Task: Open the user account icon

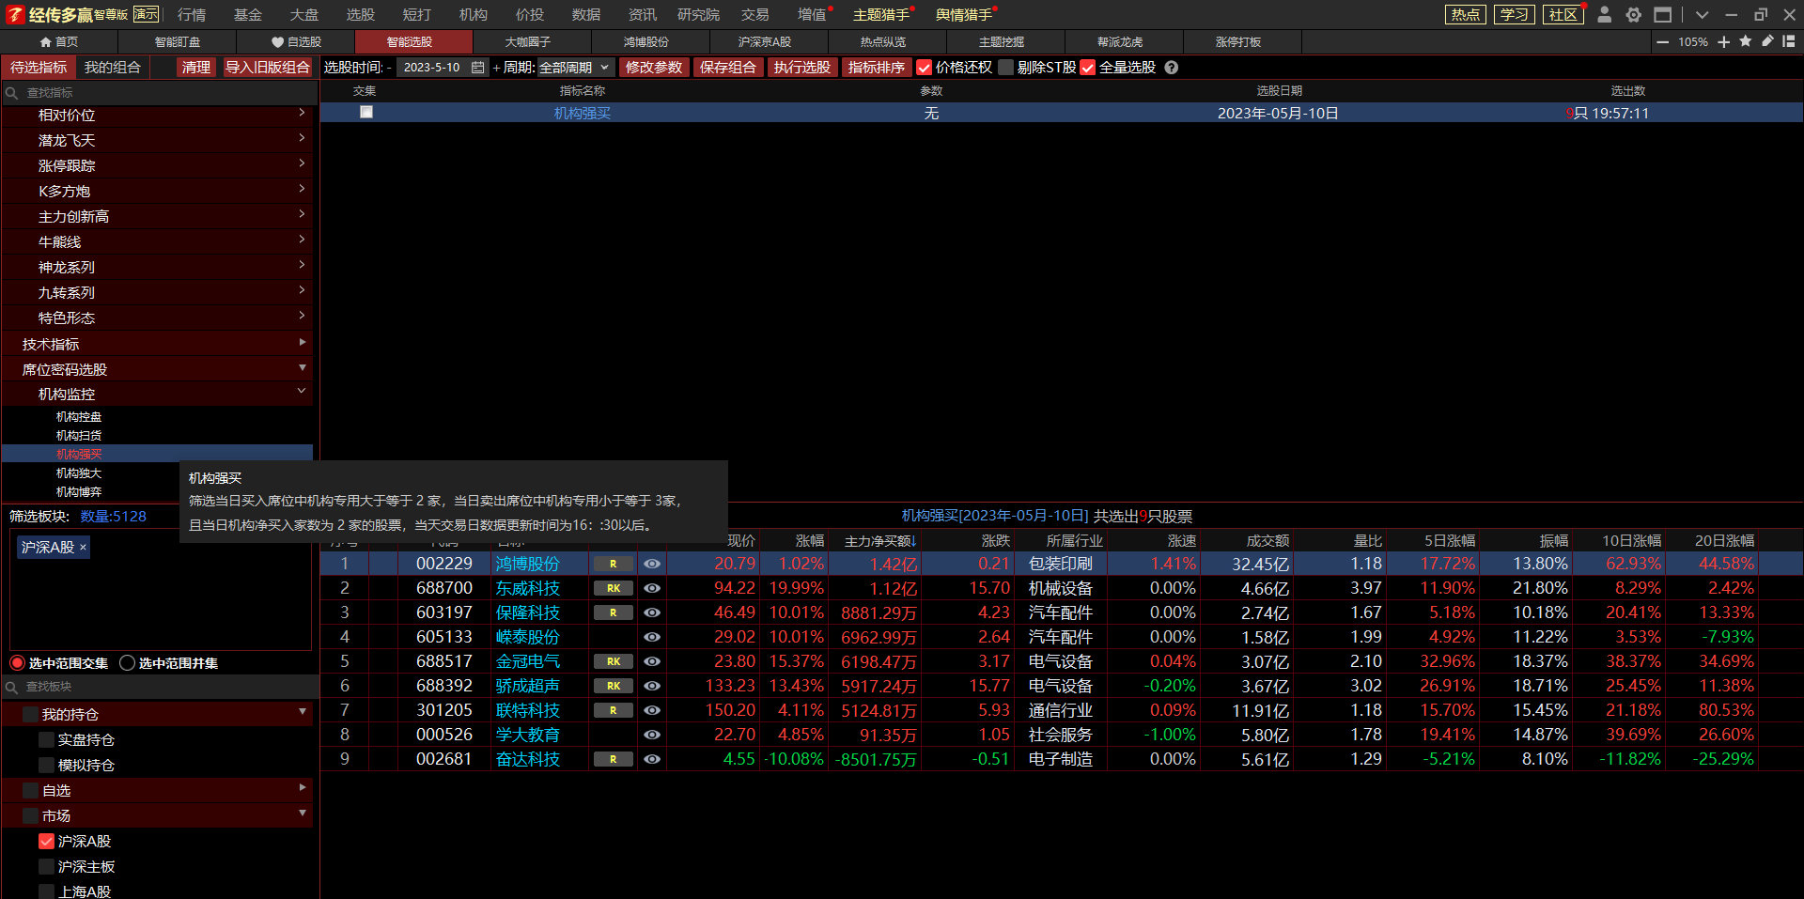Action: (1605, 14)
